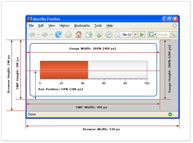Expand the Forward button history dropdown
The image size is (193, 143).
click(x=52, y=35)
